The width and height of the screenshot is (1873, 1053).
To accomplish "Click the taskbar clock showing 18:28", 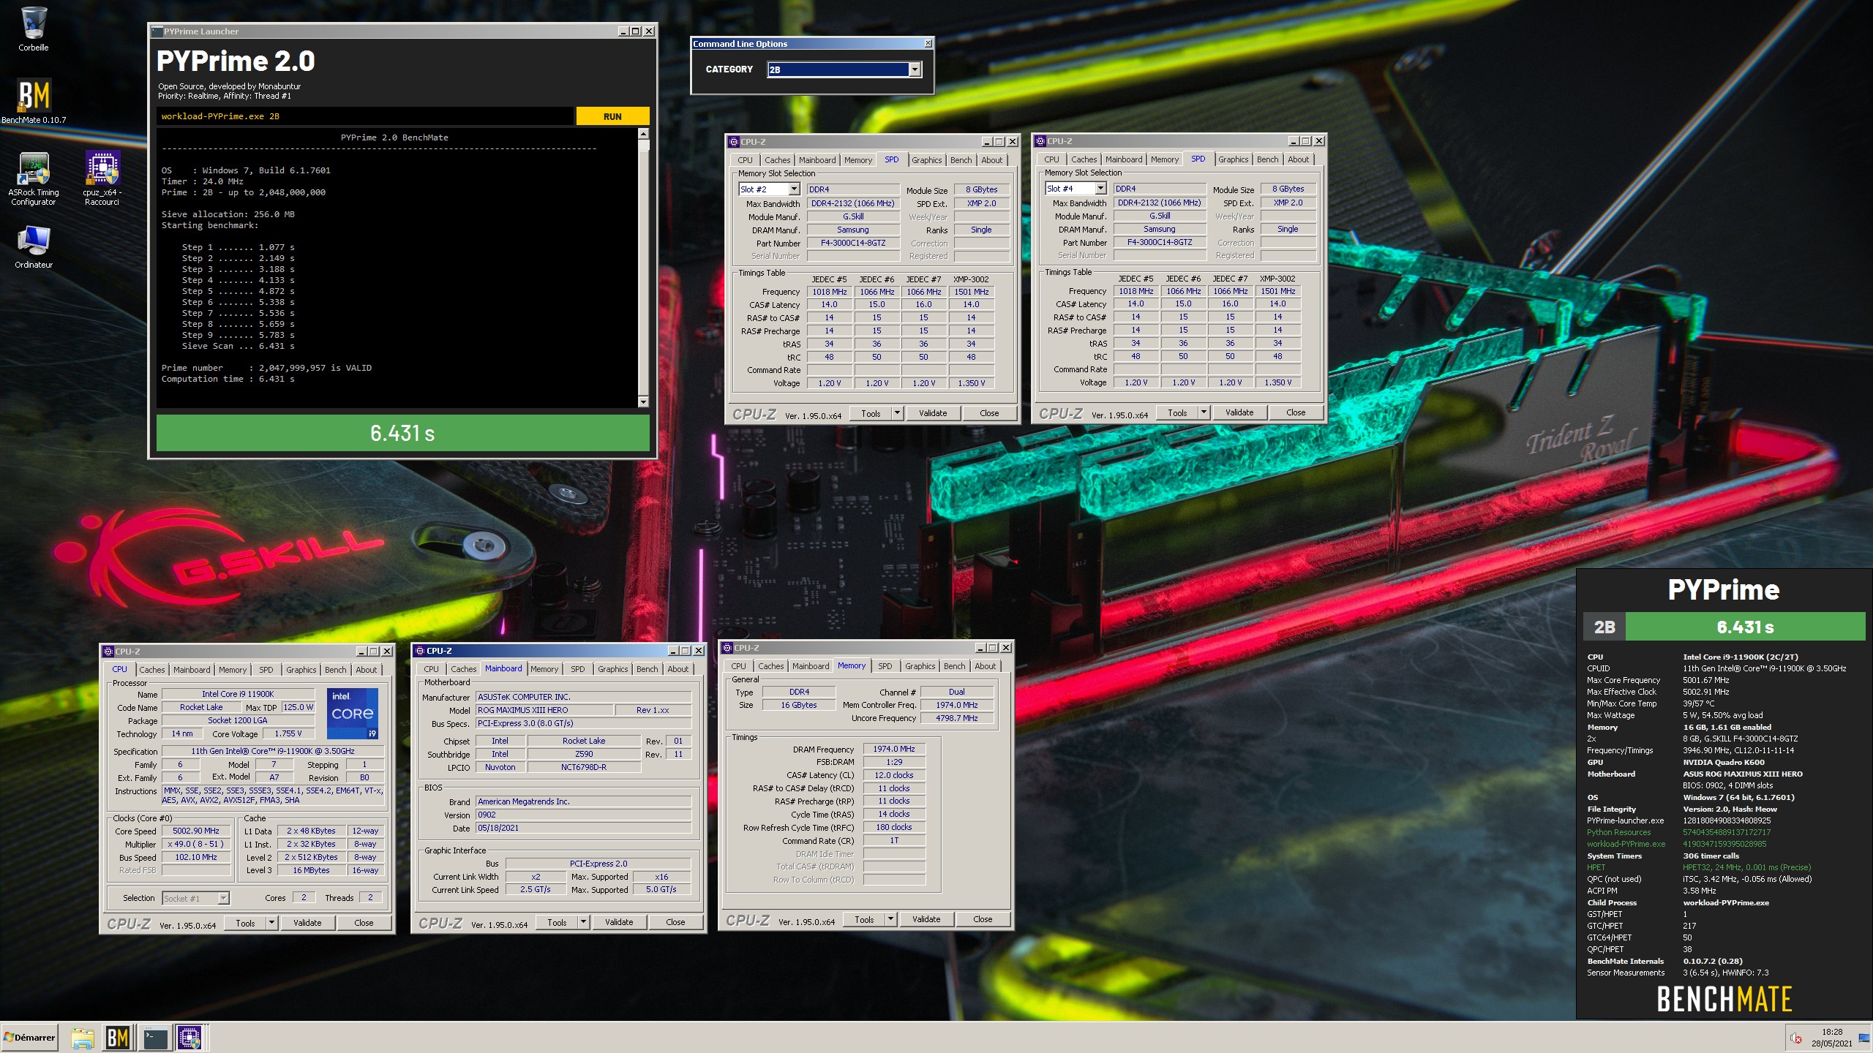I will click(1831, 1038).
